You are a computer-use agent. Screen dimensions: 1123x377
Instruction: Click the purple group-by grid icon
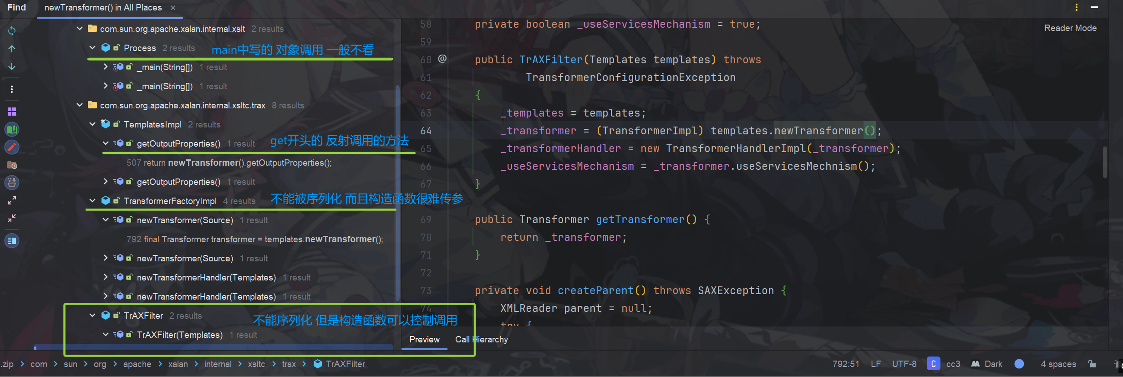(12, 112)
